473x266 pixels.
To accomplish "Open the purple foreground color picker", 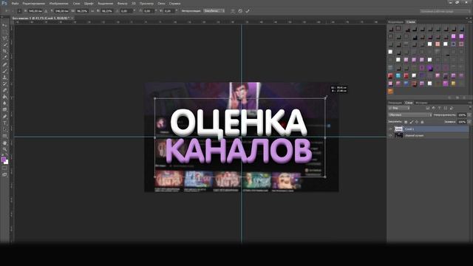I will (x=3, y=160).
